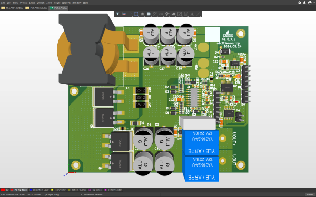Open the selection filter tool
The width and height of the screenshot is (316, 197).
117,14
